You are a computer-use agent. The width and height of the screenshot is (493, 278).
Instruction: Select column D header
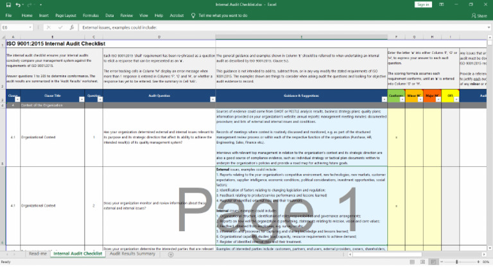pyautogui.click(x=159, y=37)
